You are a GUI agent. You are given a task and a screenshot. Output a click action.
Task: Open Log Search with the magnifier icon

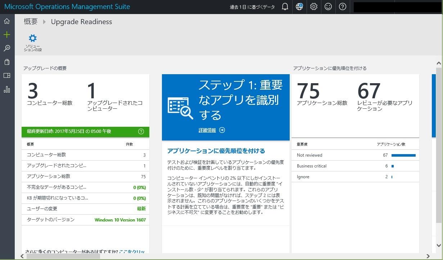[6, 48]
